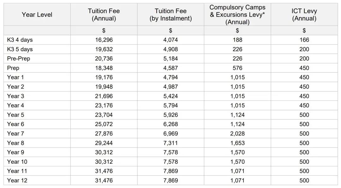The image size is (341, 188).
Task: Select the Year 10 row label
Action: click(17, 162)
